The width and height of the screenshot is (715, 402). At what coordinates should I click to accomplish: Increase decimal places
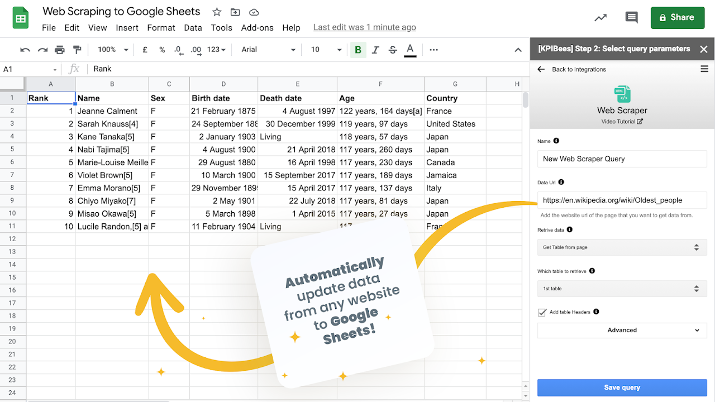tap(196, 50)
